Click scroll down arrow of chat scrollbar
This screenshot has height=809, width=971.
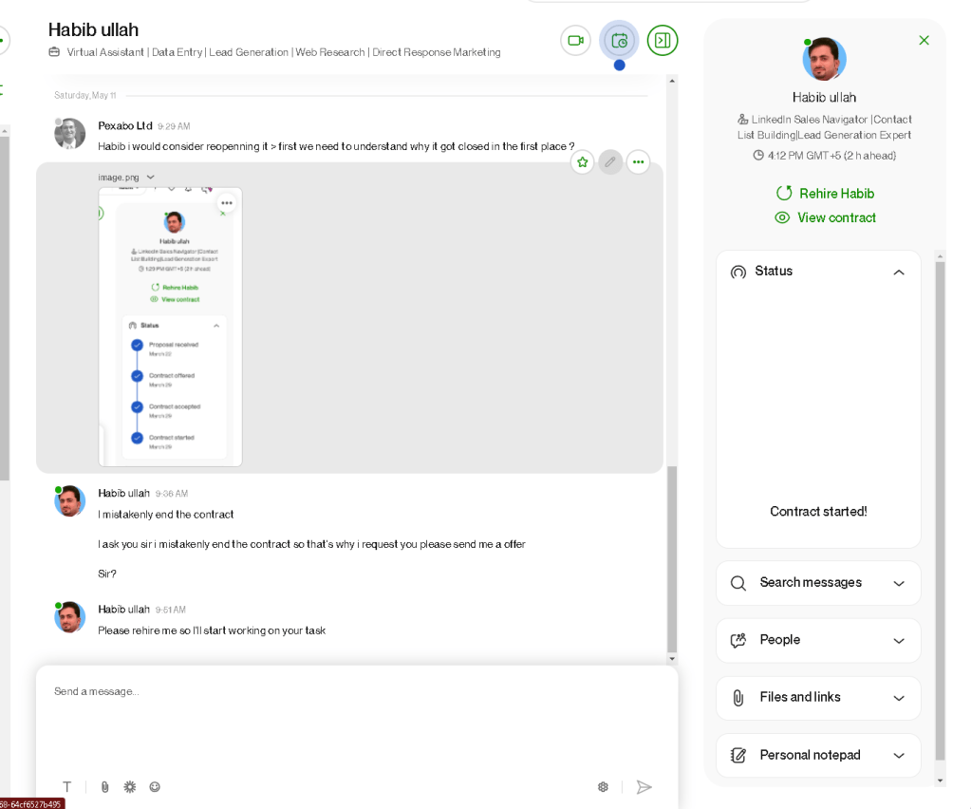[x=672, y=658]
